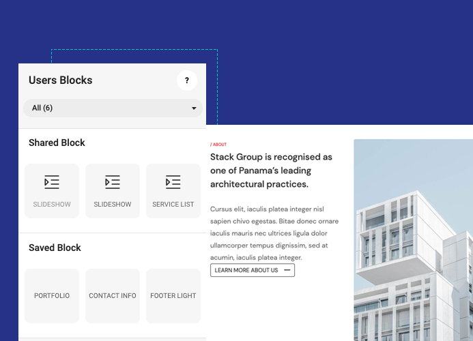The height and width of the screenshot is (341, 473).
Task: Click the white building image
Action: point(413,240)
